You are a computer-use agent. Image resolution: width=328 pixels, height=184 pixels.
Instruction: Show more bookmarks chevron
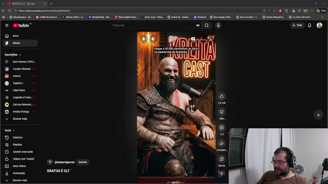coord(322,17)
